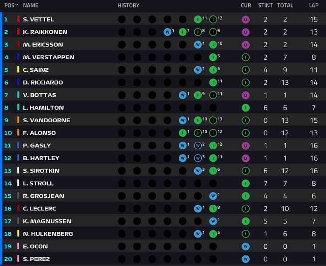Select the NAME column header
The width and height of the screenshot is (326, 266).
coord(31,6)
